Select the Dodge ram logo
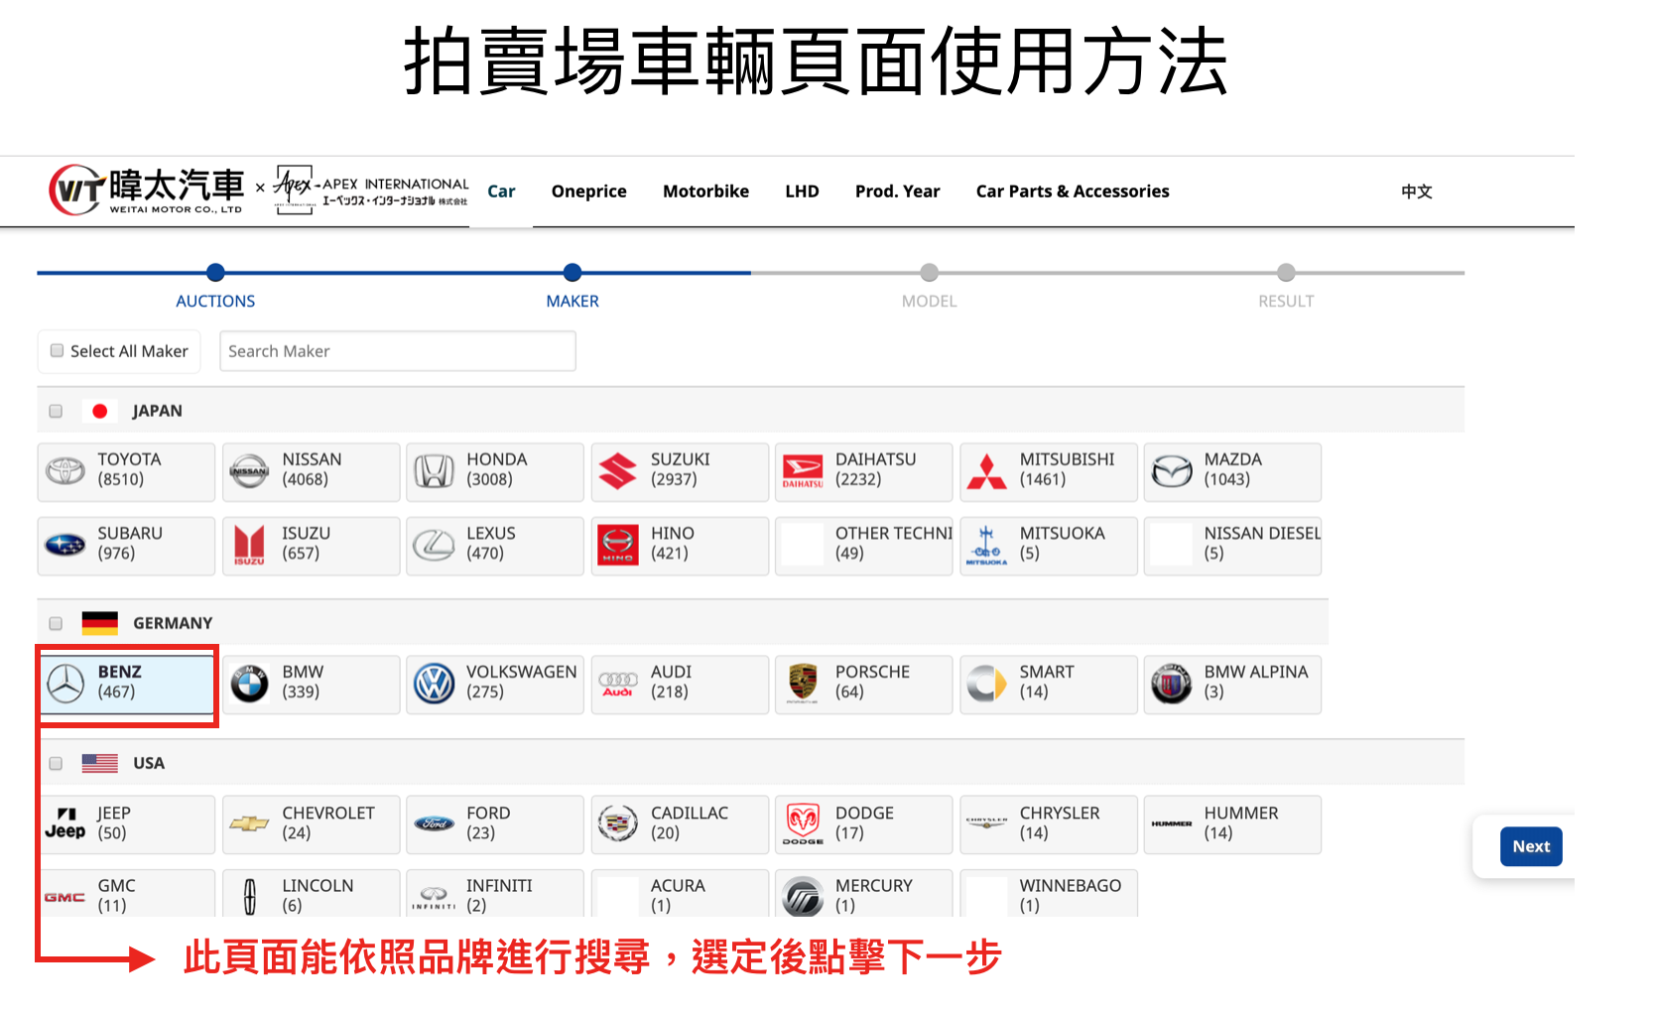1655x1014 pixels. (803, 824)
